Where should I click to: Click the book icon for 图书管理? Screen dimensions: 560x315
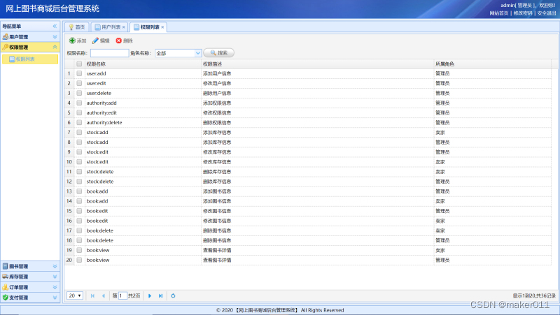tap(6, 266)
